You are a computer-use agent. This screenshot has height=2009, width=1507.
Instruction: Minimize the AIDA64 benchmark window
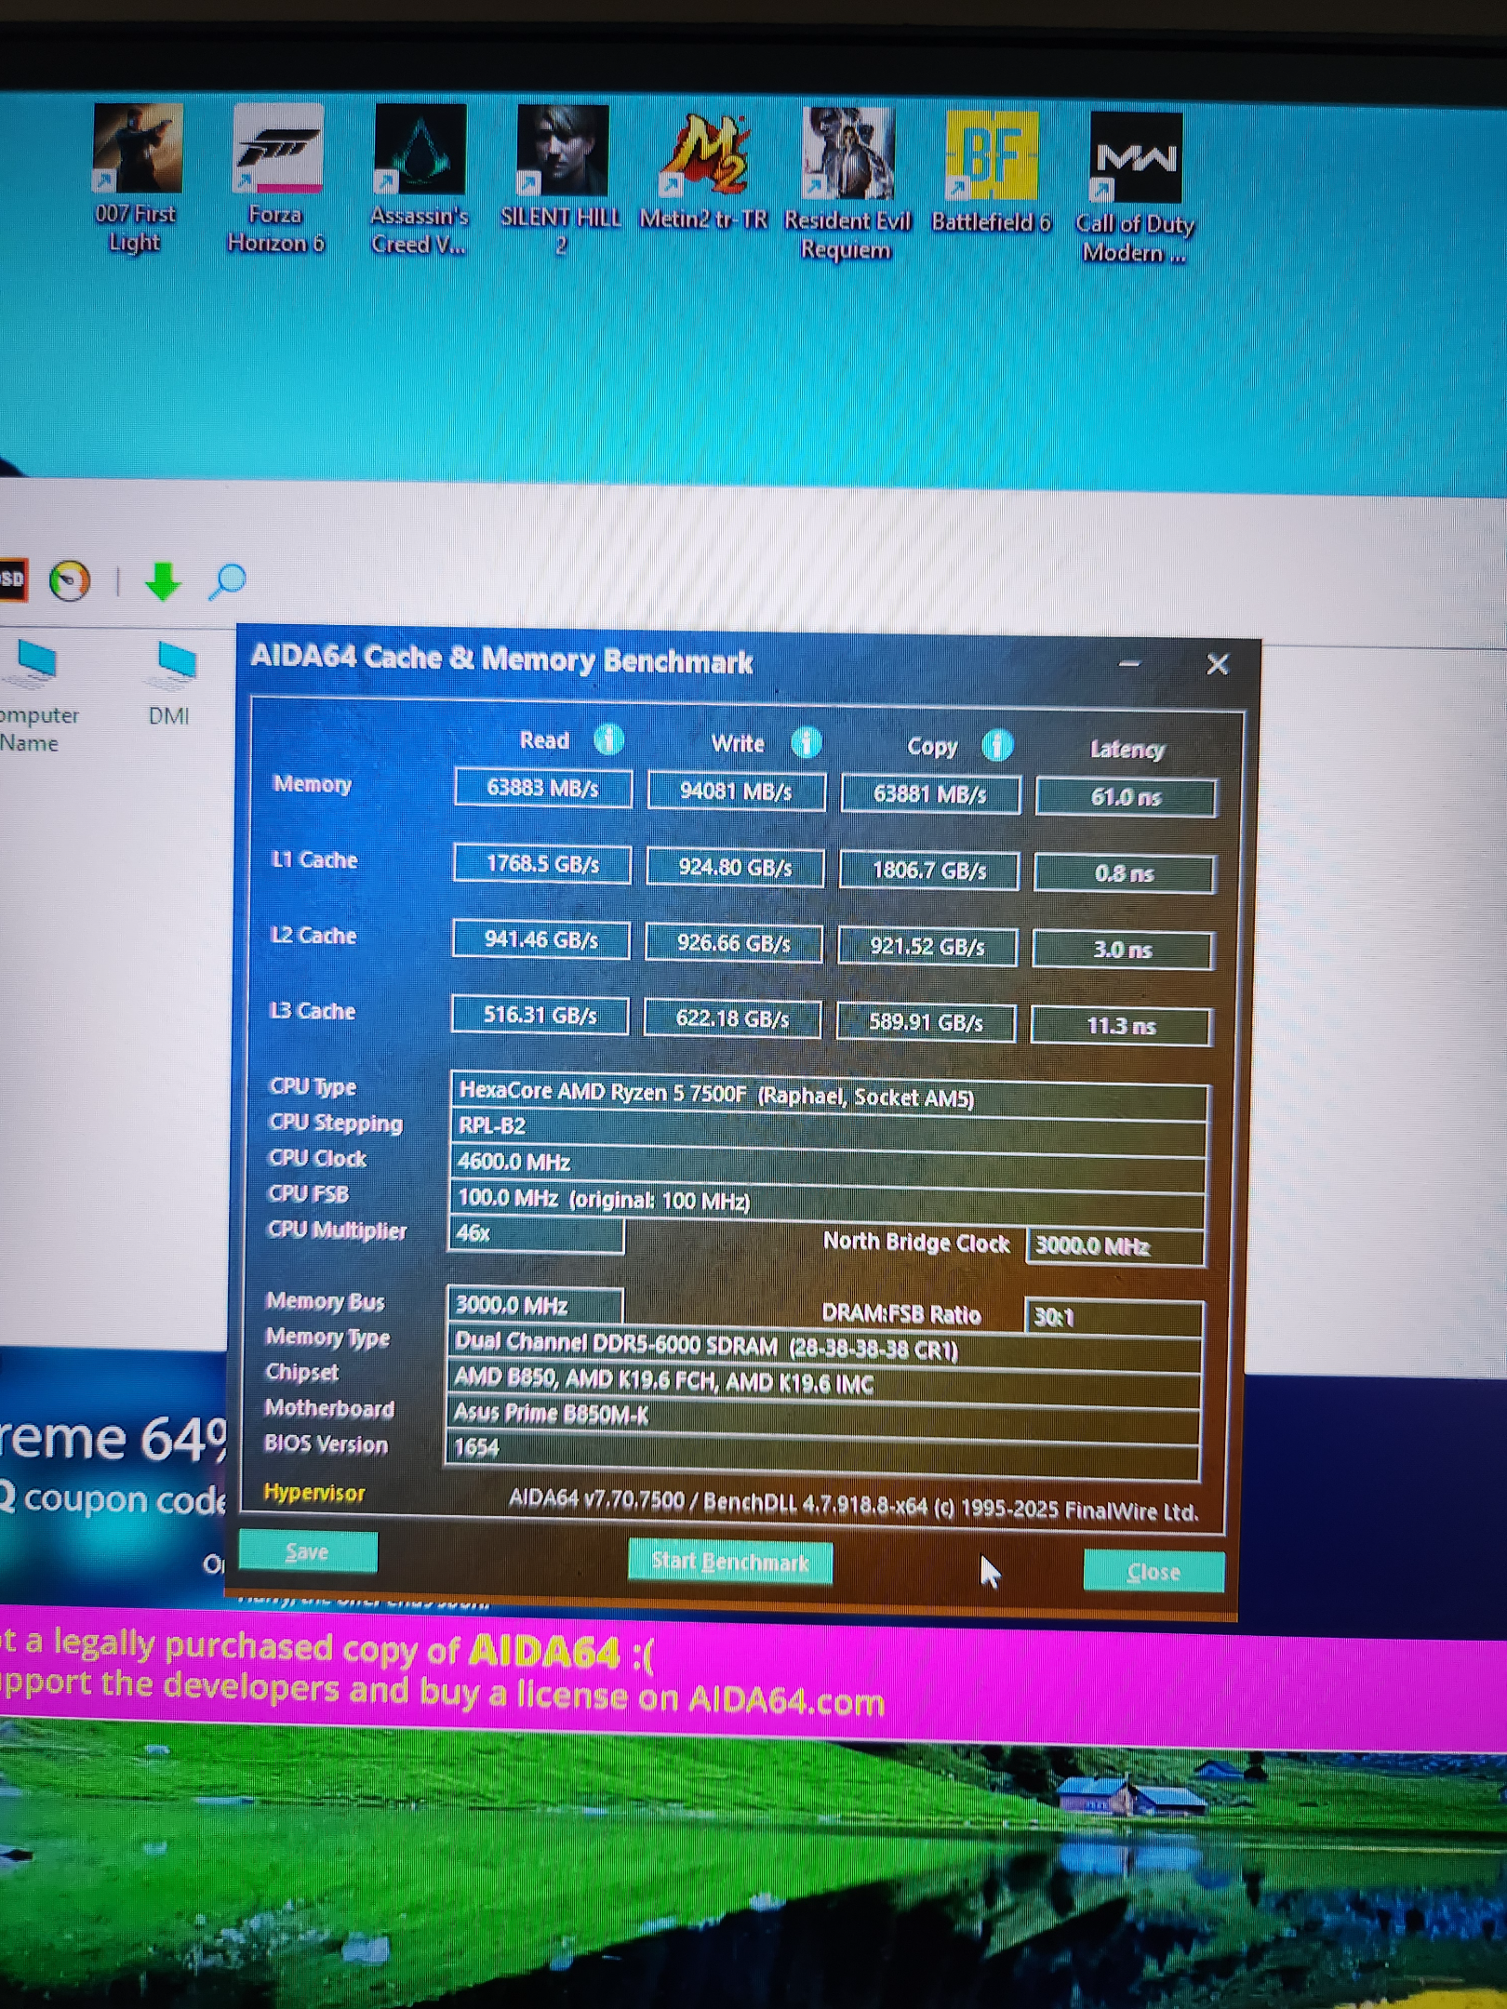coord(1129,663)
